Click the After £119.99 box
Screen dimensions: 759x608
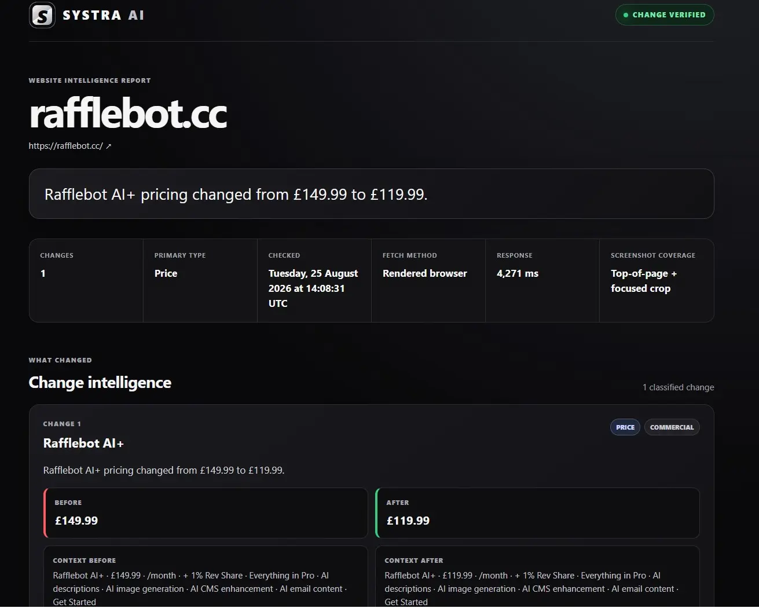537,513
